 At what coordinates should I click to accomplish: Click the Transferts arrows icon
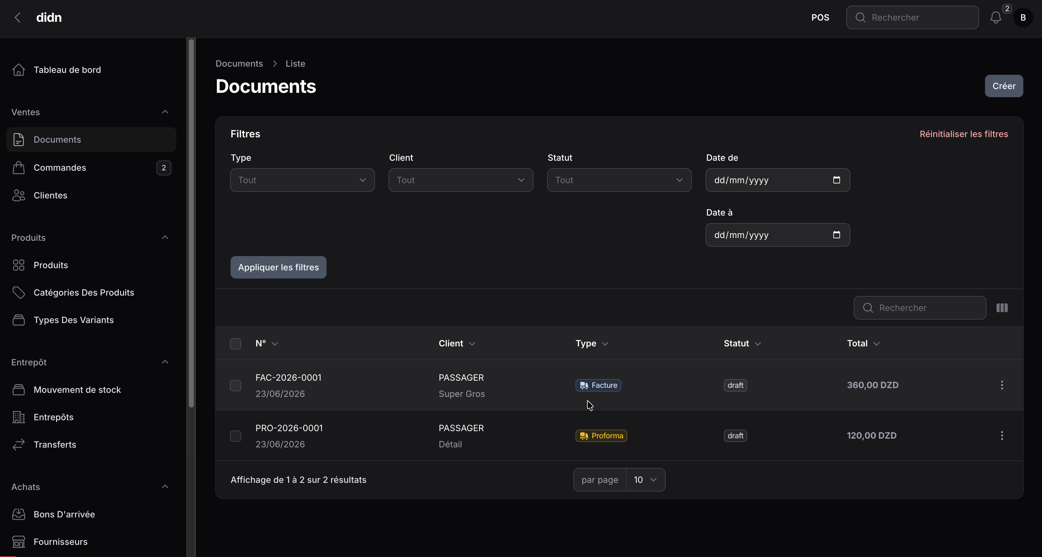[x=19, y=445]
